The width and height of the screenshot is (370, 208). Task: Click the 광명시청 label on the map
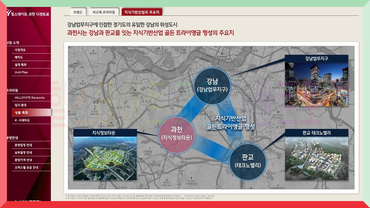pos(99,102)
